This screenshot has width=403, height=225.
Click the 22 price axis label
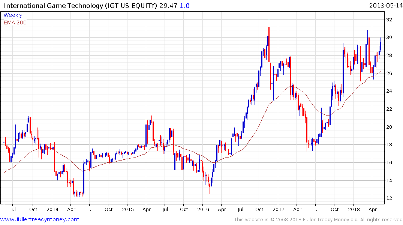pos(389,109)
